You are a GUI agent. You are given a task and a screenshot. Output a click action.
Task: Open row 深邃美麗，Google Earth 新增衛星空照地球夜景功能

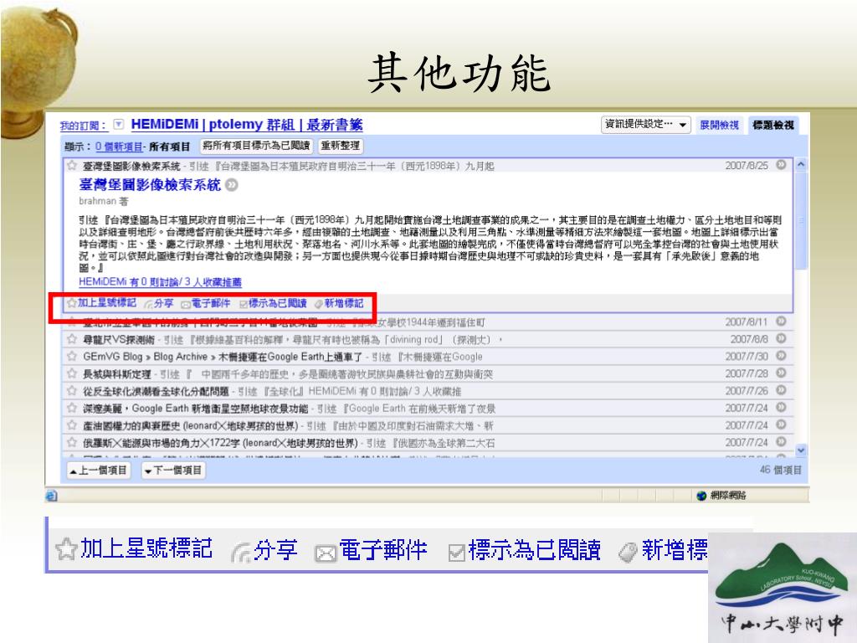click(428, 408)
